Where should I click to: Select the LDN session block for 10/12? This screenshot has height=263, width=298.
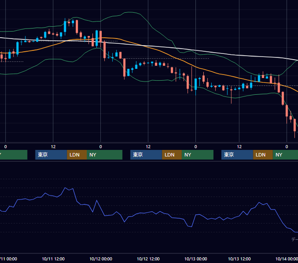tap(172, 155)
